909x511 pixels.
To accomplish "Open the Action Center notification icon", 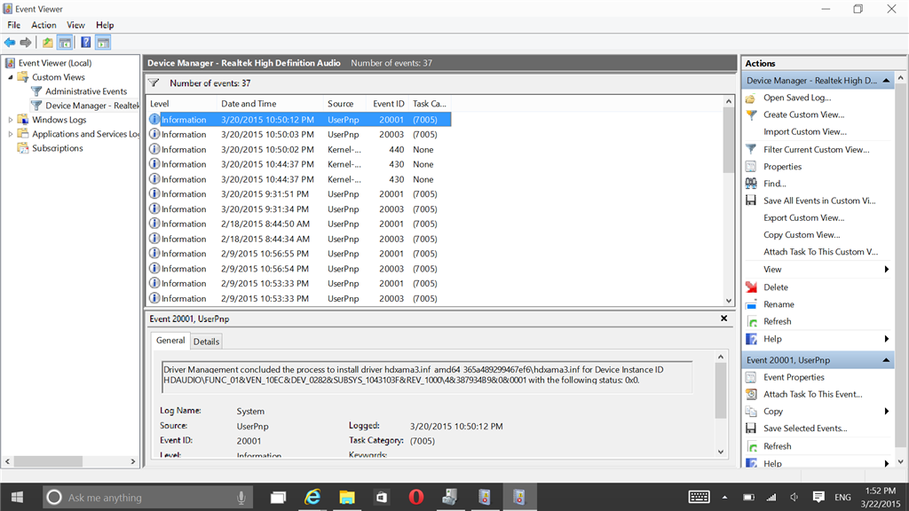I will click(x=818, y=497).
